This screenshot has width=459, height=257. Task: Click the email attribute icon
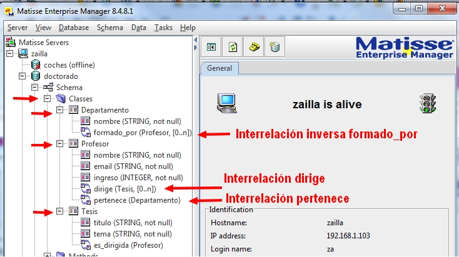coord(85,166)
